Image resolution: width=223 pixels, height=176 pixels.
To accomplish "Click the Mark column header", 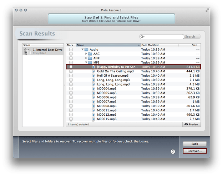I will [71, 45].
